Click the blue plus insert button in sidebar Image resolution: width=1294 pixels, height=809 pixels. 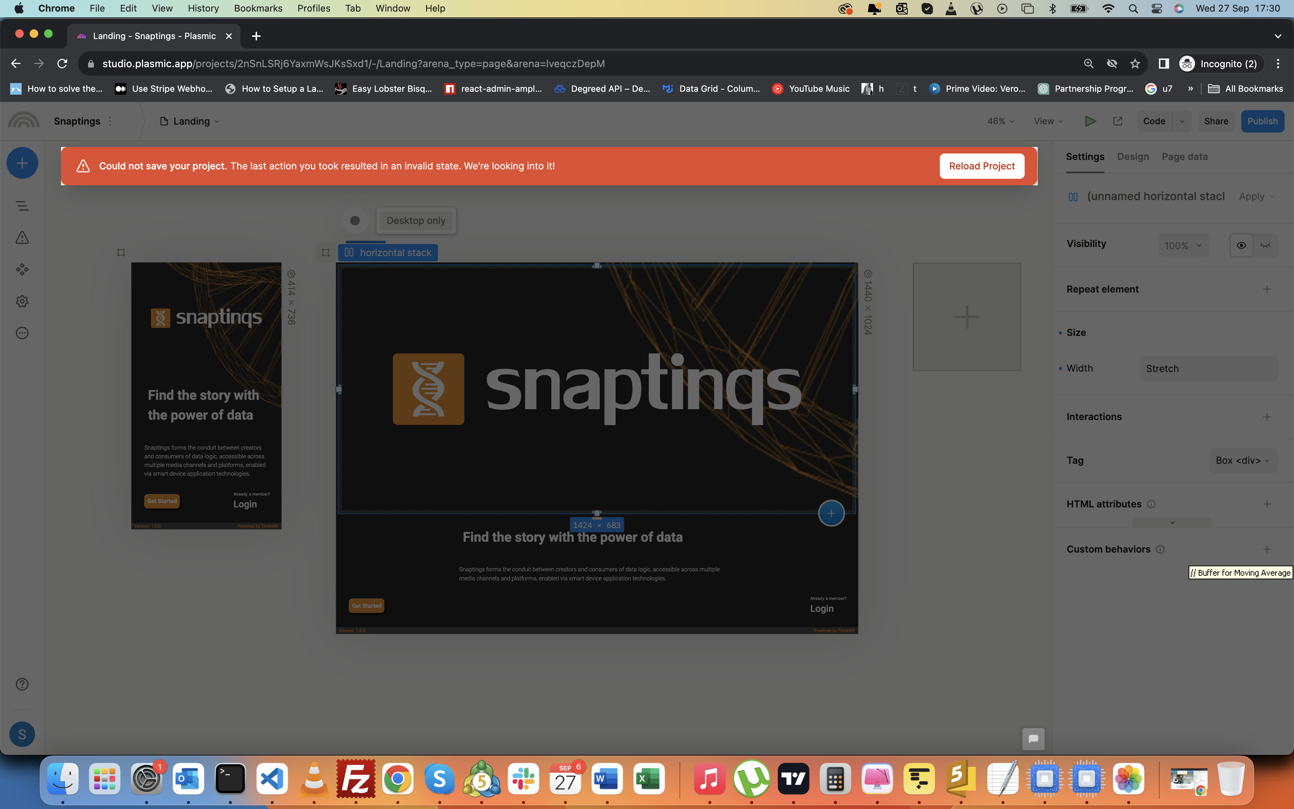pyautogui.click(x=22, y=163)
